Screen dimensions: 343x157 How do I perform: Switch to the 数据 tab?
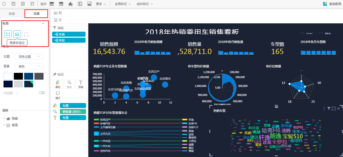[12, 14]
